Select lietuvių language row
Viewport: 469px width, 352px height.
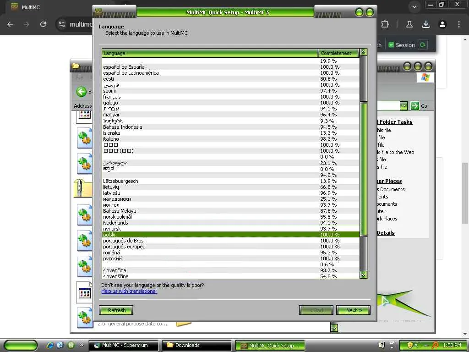(x=231, y=187)
